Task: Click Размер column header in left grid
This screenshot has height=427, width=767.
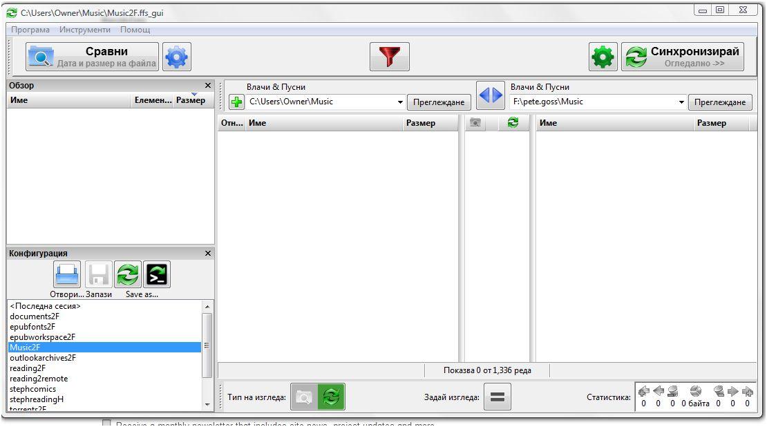Action: coord(430,123)
